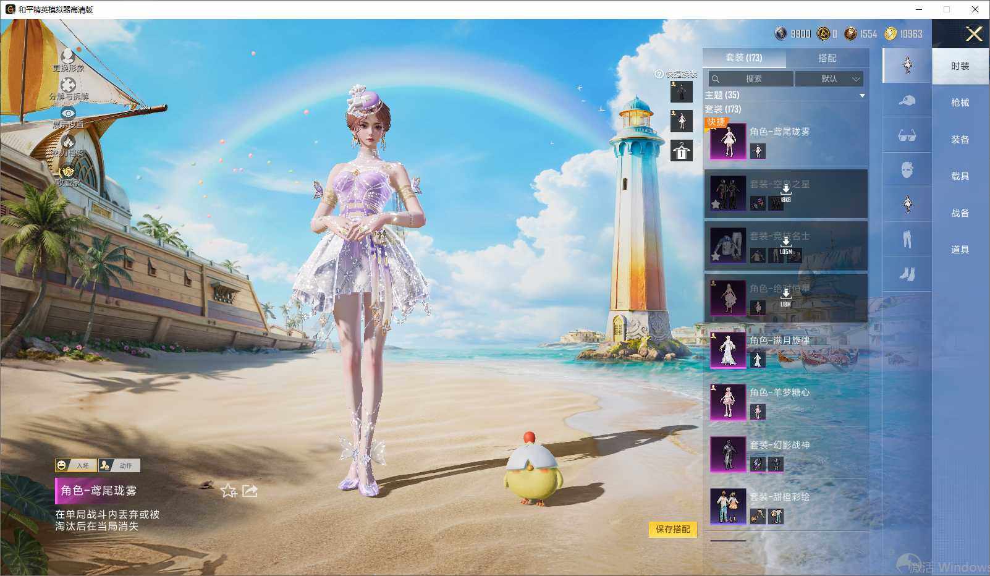This screenshot has width=990, height=576.
Task: Switch to the 动作 action tab
Action: click(119, 465)
